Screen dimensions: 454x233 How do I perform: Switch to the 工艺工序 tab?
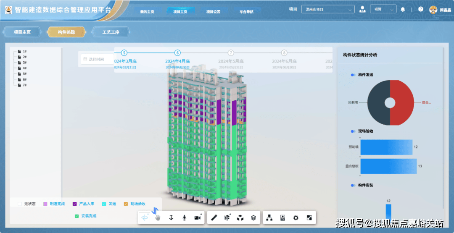[111, 32]
